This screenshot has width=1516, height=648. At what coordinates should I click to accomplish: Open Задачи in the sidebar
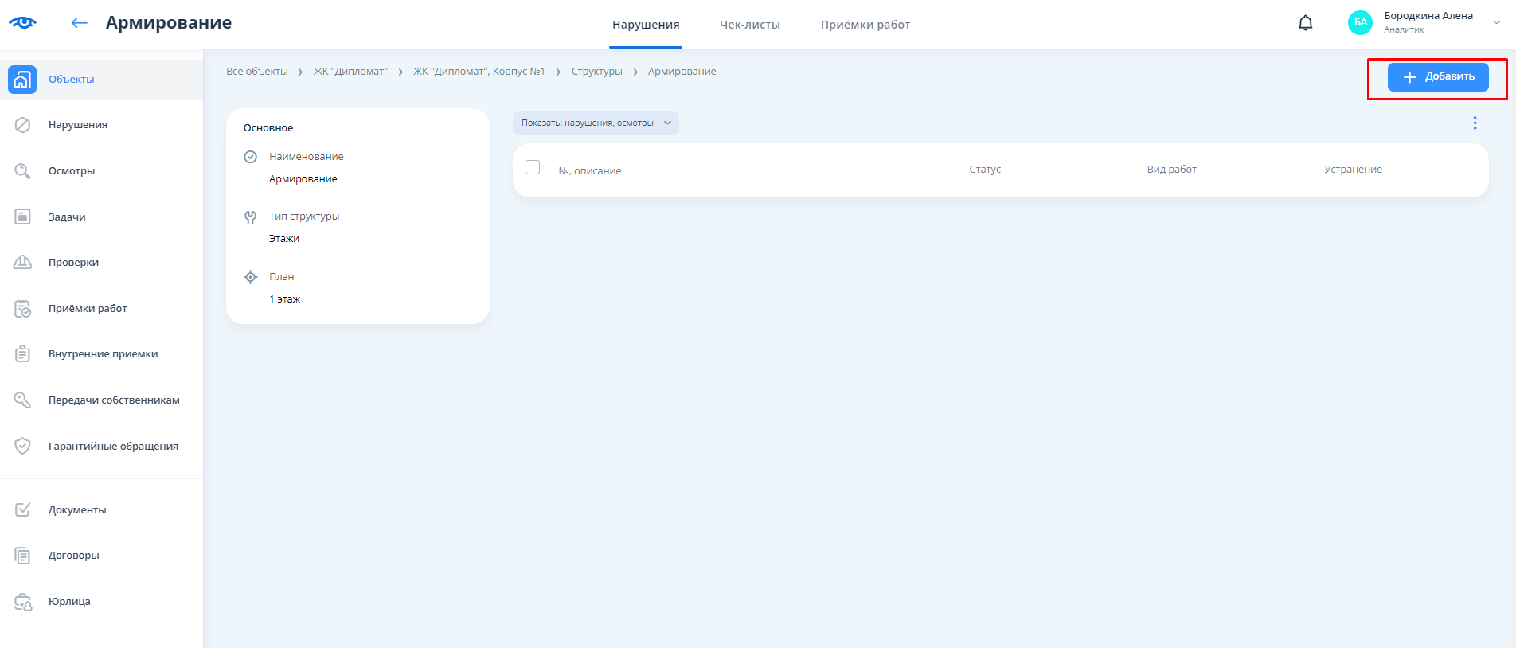67,217
